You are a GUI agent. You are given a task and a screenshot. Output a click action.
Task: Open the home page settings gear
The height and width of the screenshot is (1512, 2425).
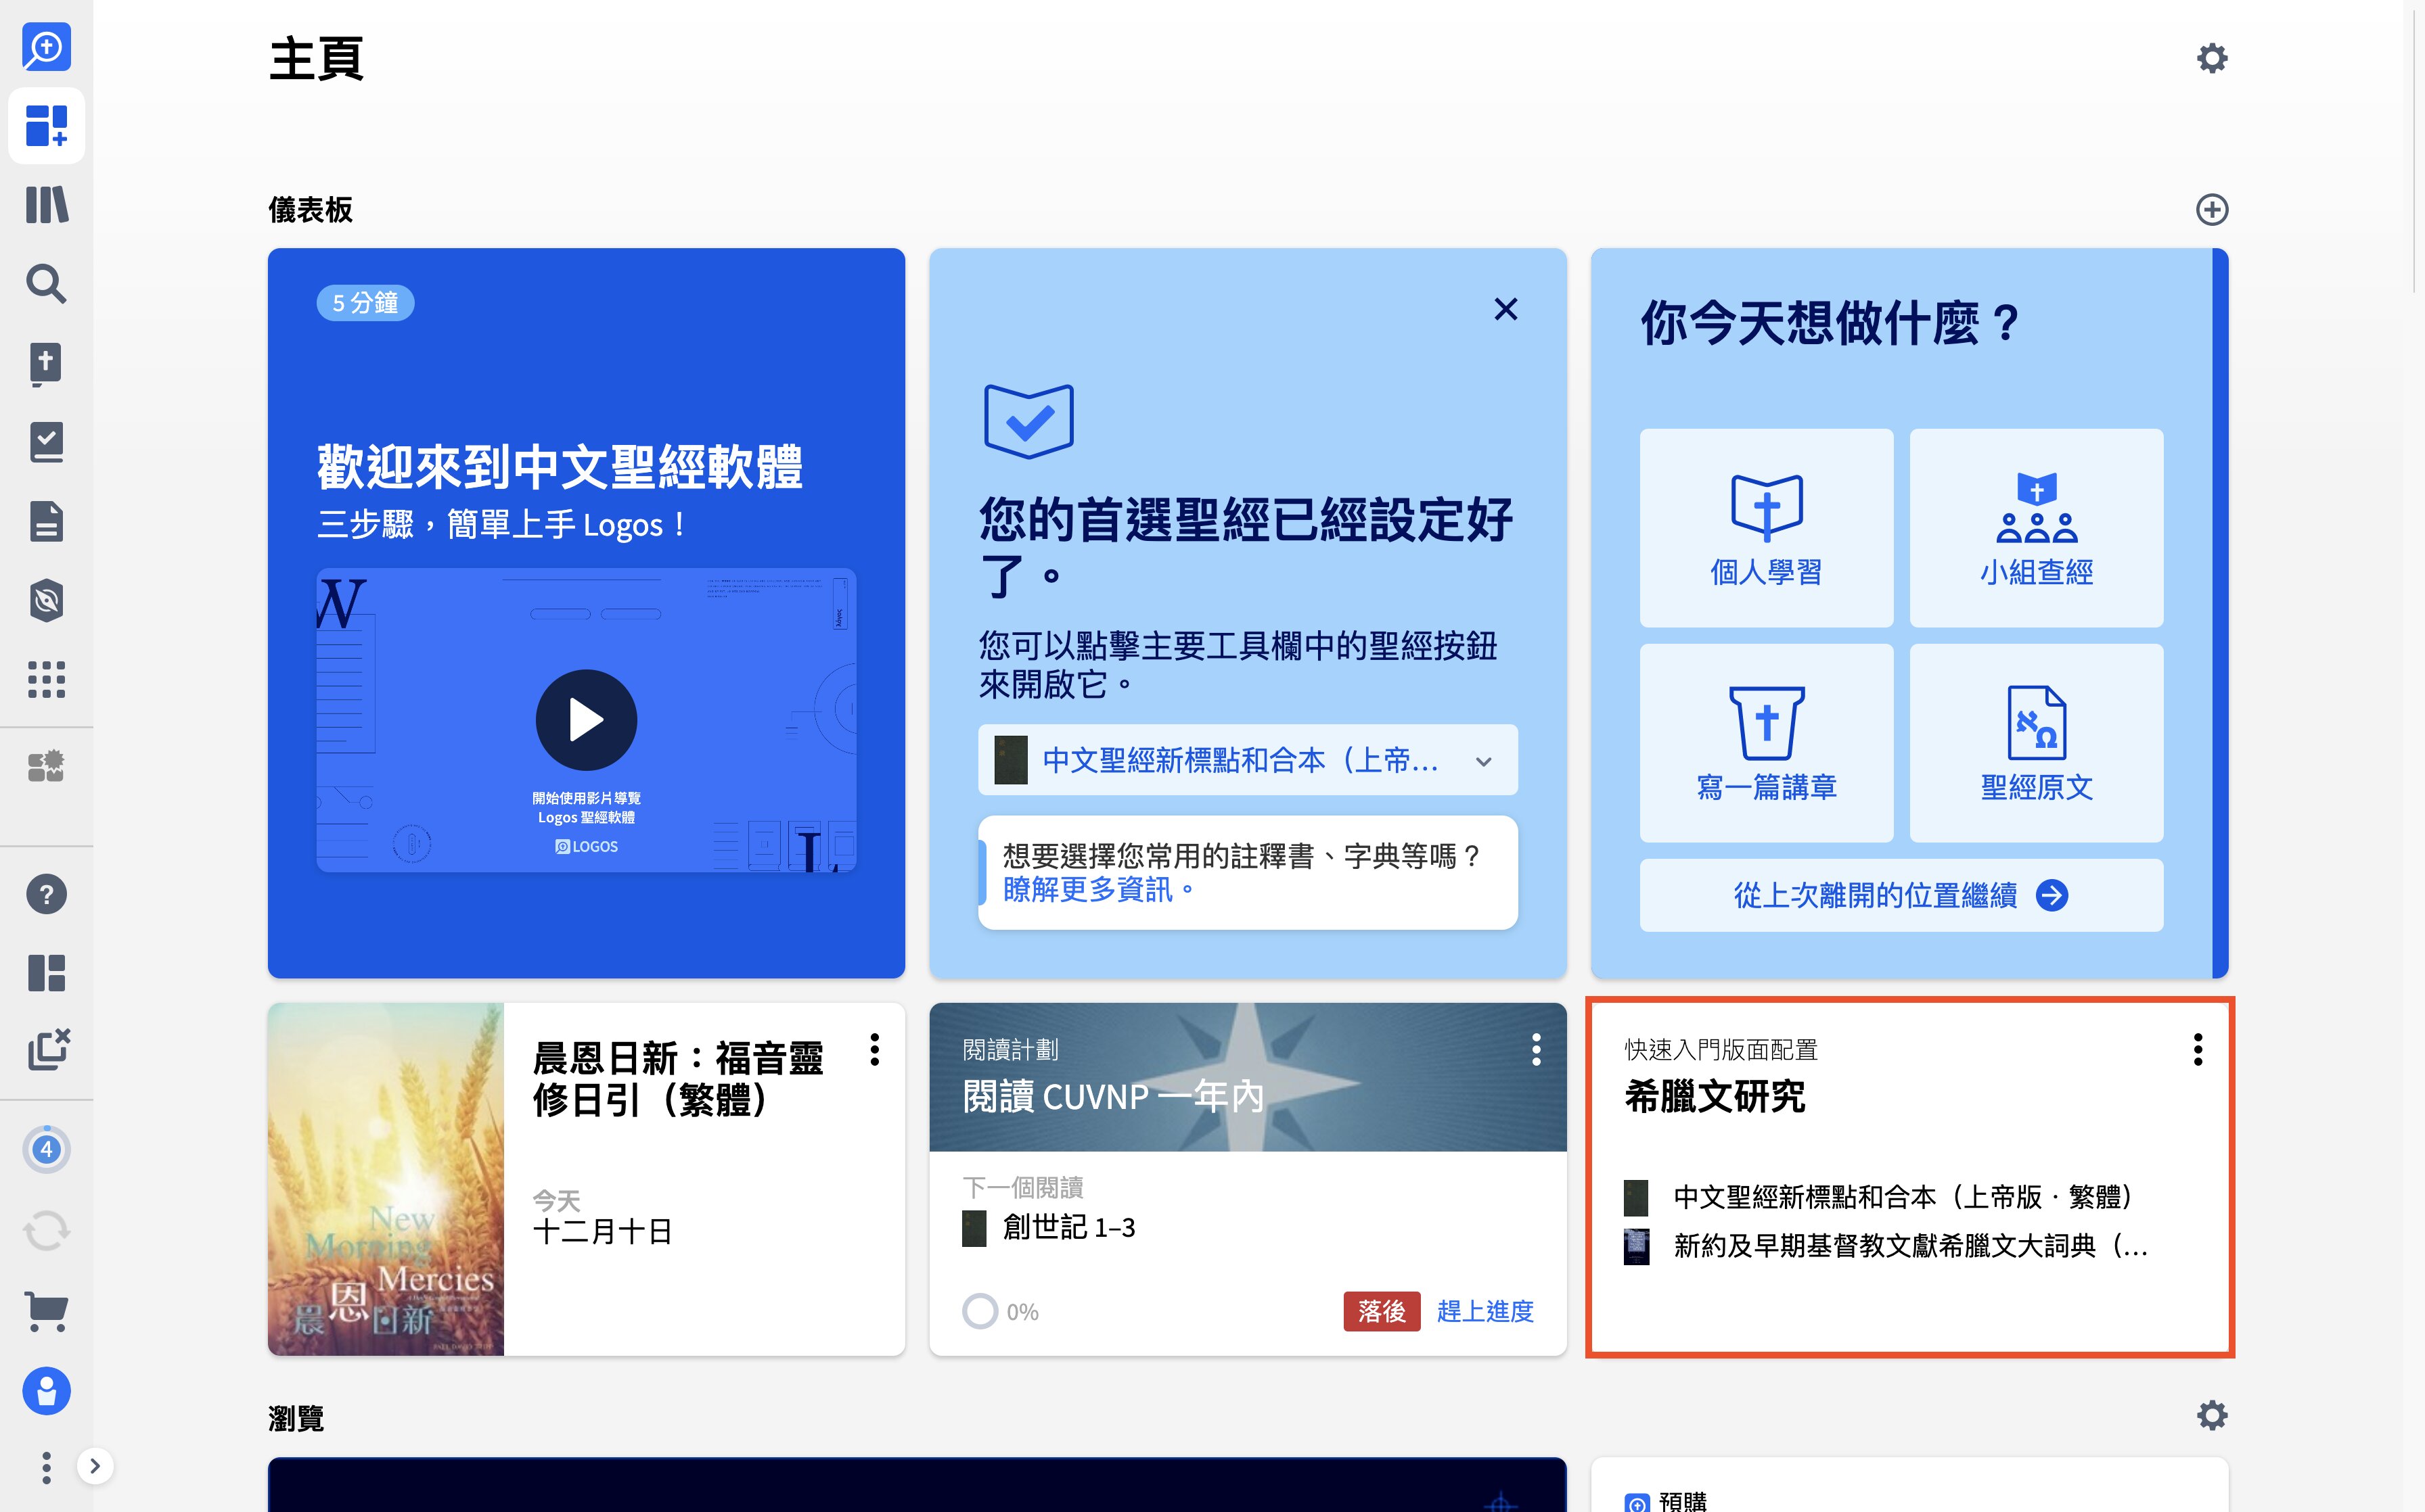point(2211,58)
